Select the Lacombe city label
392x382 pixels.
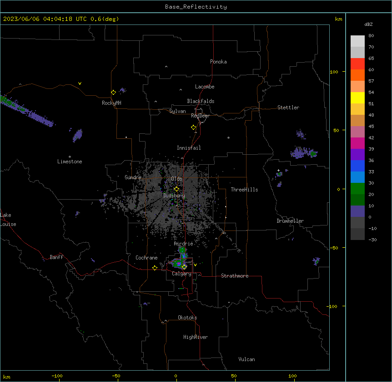pyautogui.click(x=205, y=87)
